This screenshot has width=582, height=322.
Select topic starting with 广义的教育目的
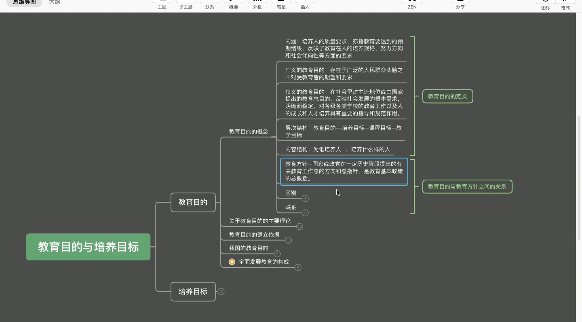click(344, 74)
